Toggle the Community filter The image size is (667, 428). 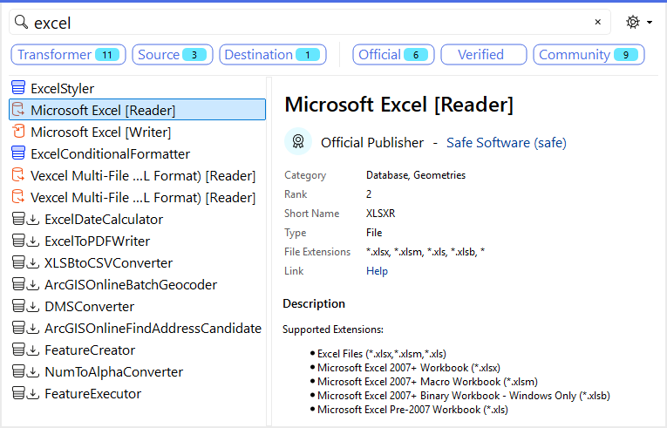point(589,54)
